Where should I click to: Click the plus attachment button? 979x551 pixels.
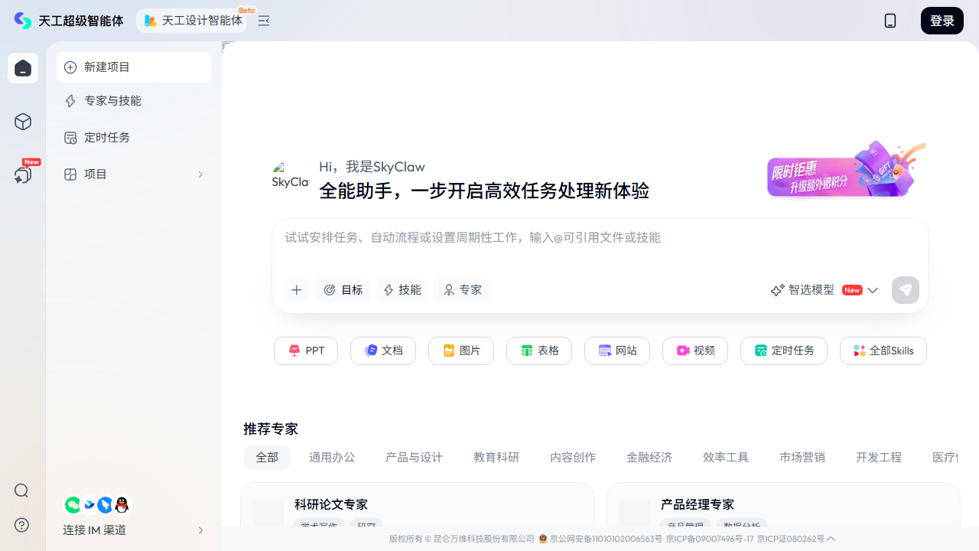click(297, 290)
